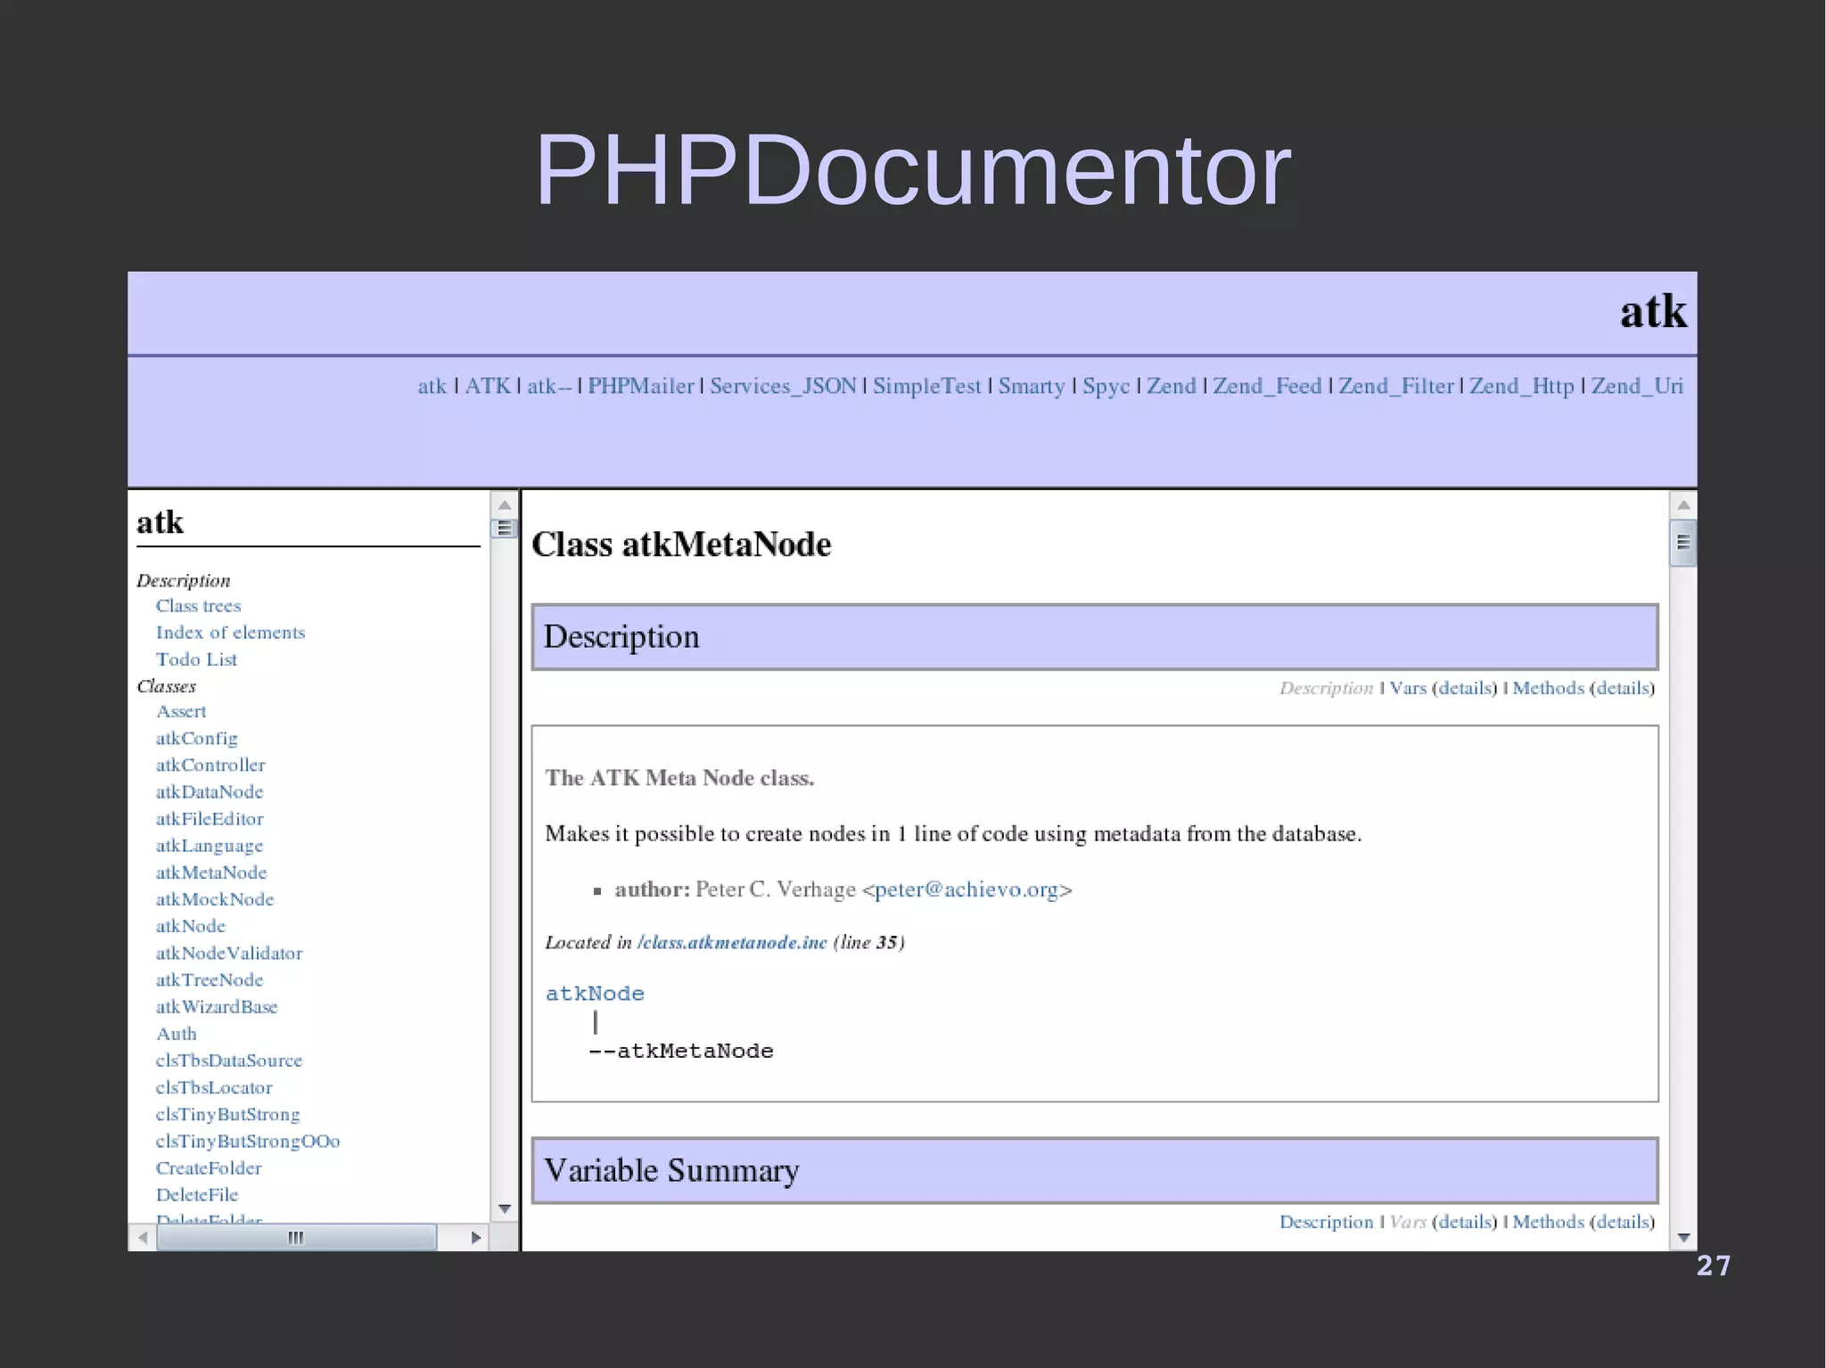Open the PHPMailer package link
Screen dimensions: 1826x1368
(640, 386)
